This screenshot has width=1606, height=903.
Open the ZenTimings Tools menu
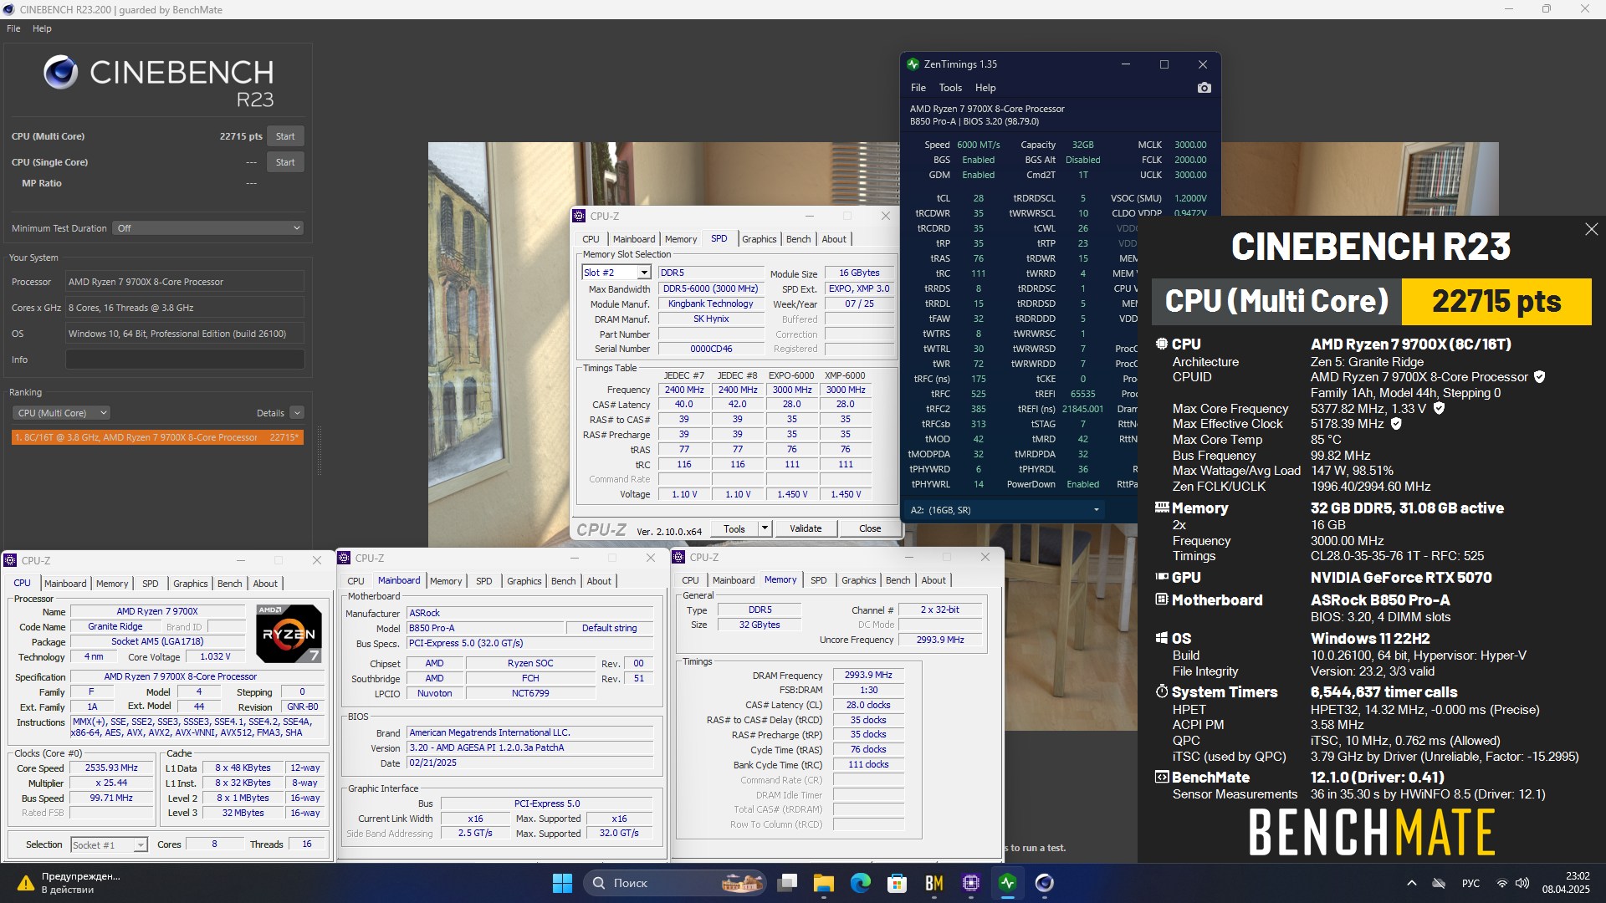950,88
